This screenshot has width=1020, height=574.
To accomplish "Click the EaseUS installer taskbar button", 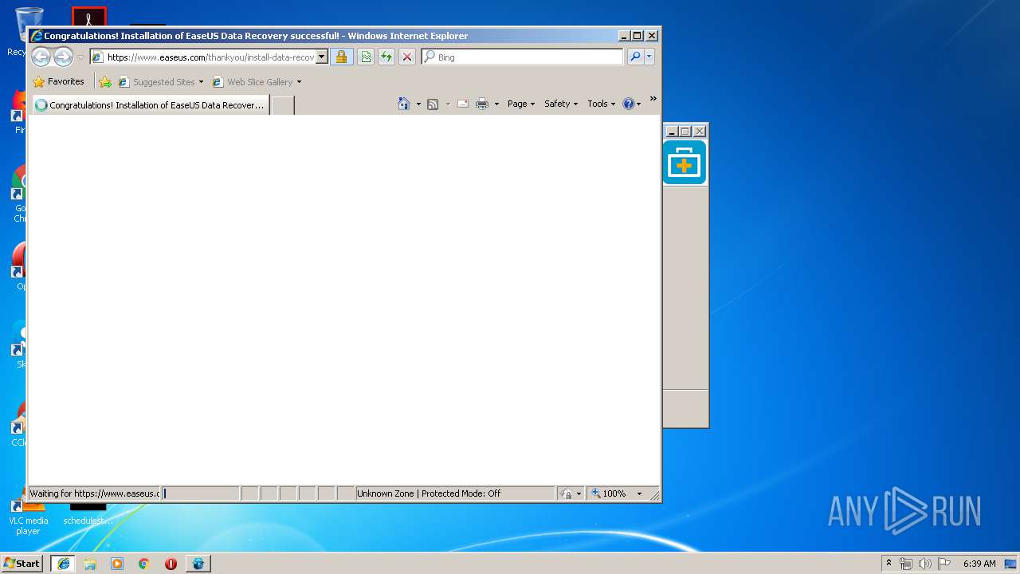I will click(198, 564).
